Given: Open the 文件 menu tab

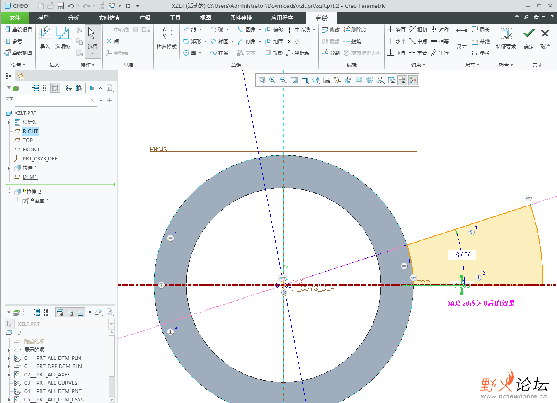Looking at the screenshot, I should [x=15, y=18].
